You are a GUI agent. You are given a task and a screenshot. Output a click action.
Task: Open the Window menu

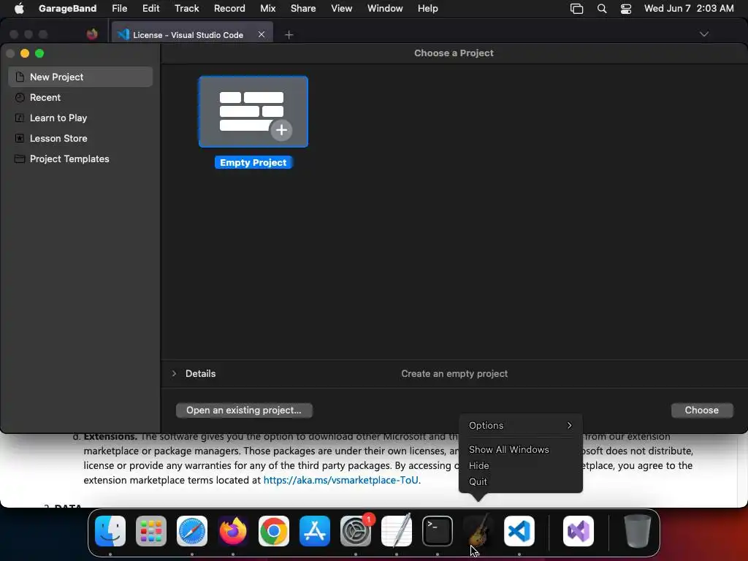point(385,9)
